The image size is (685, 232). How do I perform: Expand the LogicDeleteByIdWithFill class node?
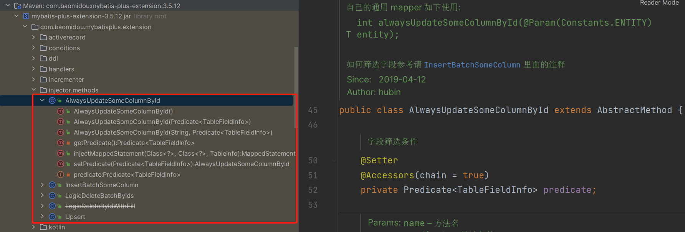pyautogui.click(x=42, y=206)
